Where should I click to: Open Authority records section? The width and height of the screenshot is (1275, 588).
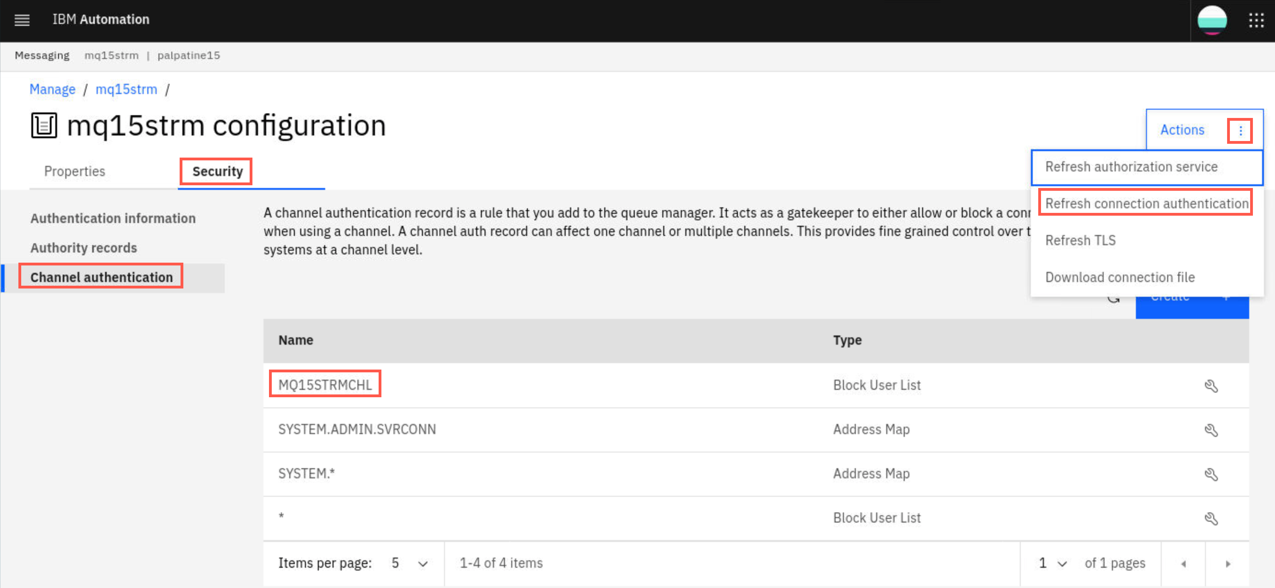[x=84, y=247]
